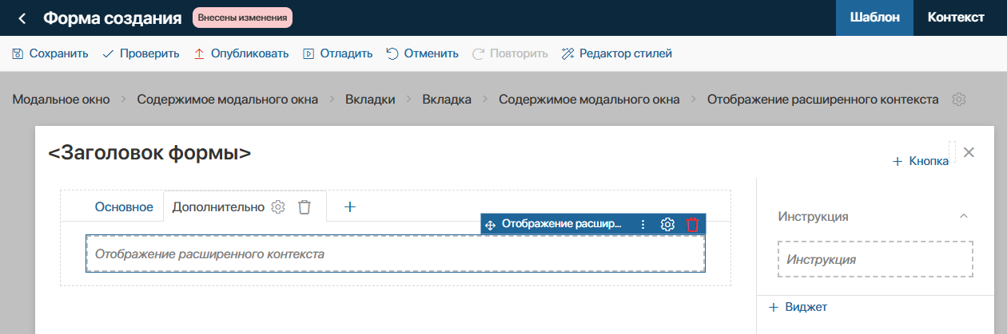This screenshot has width=1007, height=334.
Task: Click the greyed Повторить redo button
Action: tap(510, 54)
